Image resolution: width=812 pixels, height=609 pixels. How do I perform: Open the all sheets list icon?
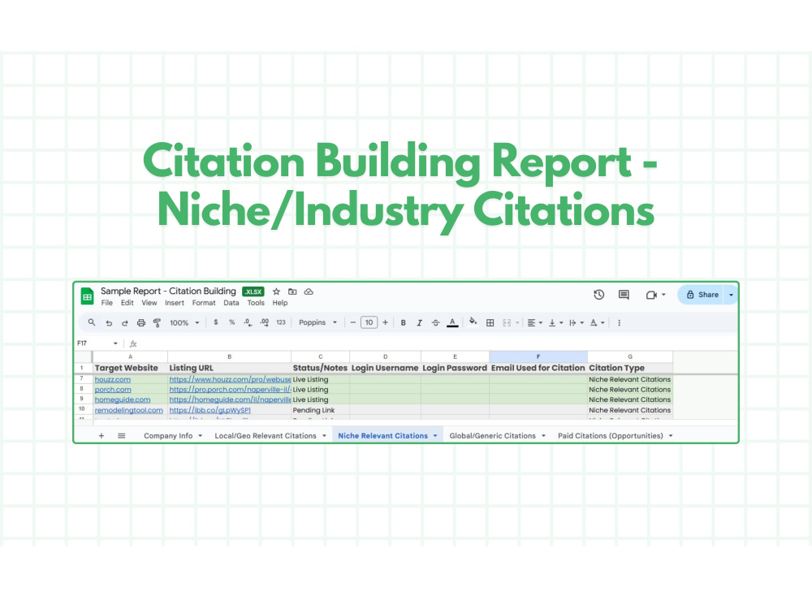click(x=121, y=435)
